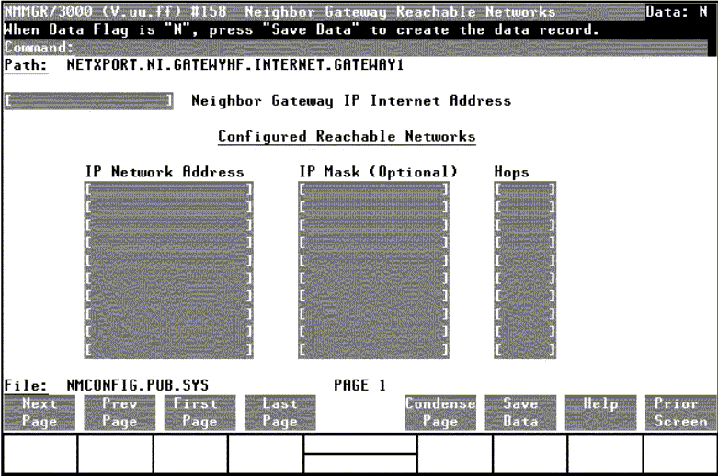The width and height of the screenshot is (718, 476).
Task: Click the Hops column header
Action: 511,172
